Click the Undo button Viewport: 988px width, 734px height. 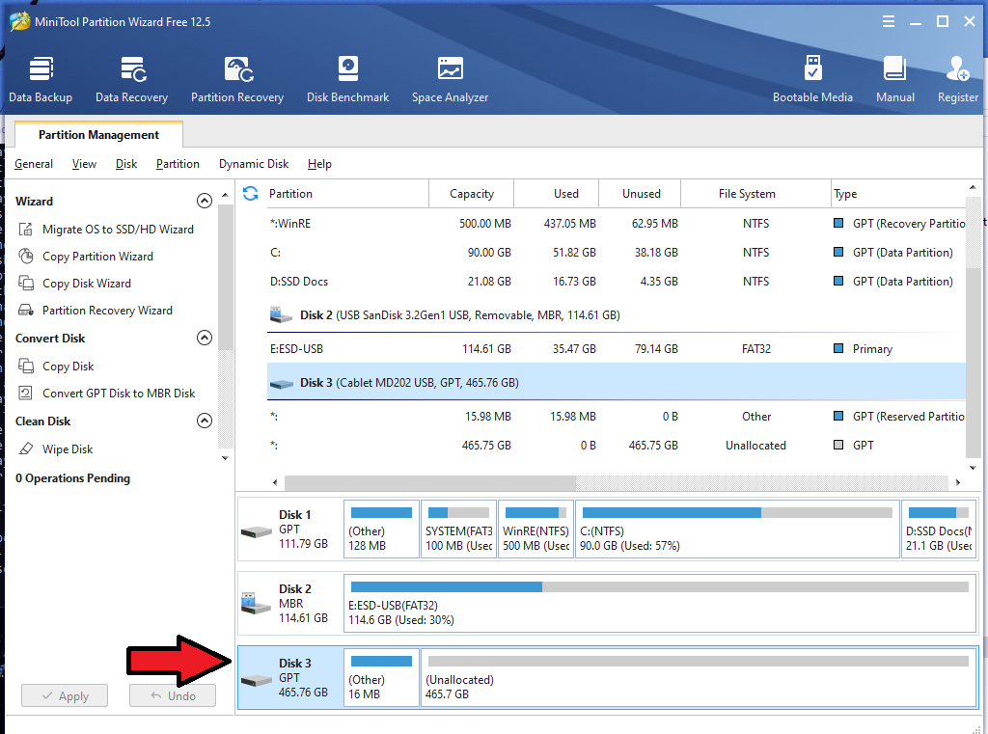pyautogui.click(x=173, y=695)
